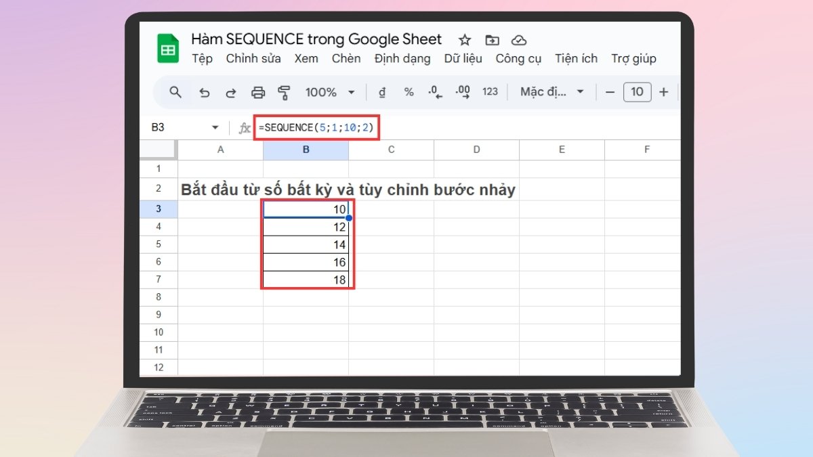Click the redo icon
Screen dimensions: 813x457
[x=233, y=92]
